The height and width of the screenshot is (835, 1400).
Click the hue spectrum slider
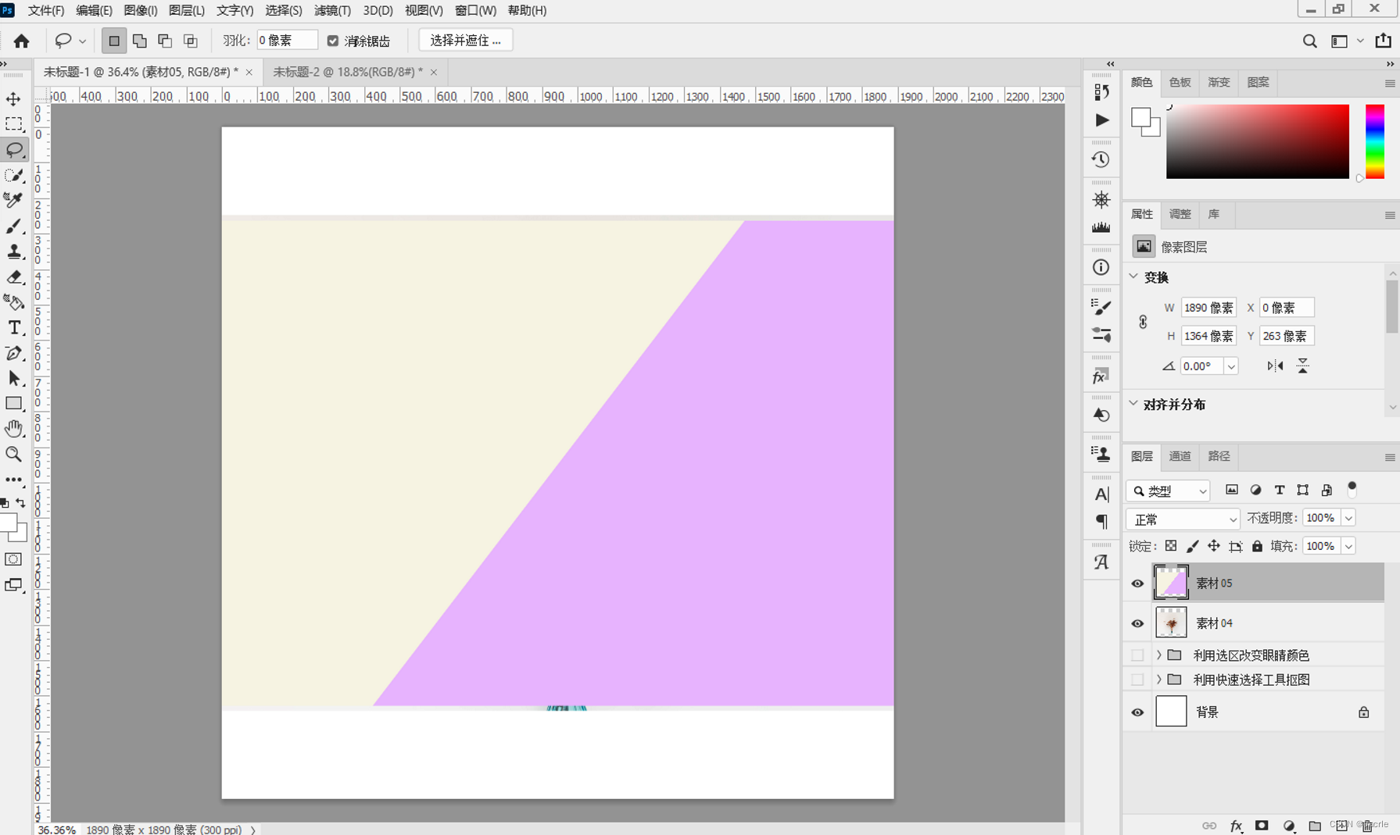[1375, 141]
